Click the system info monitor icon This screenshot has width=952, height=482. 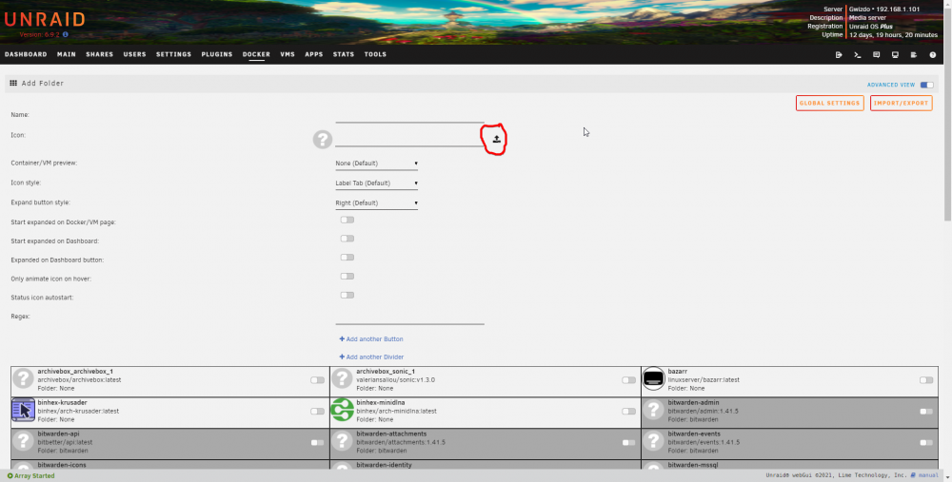click(x=895, y=54)
